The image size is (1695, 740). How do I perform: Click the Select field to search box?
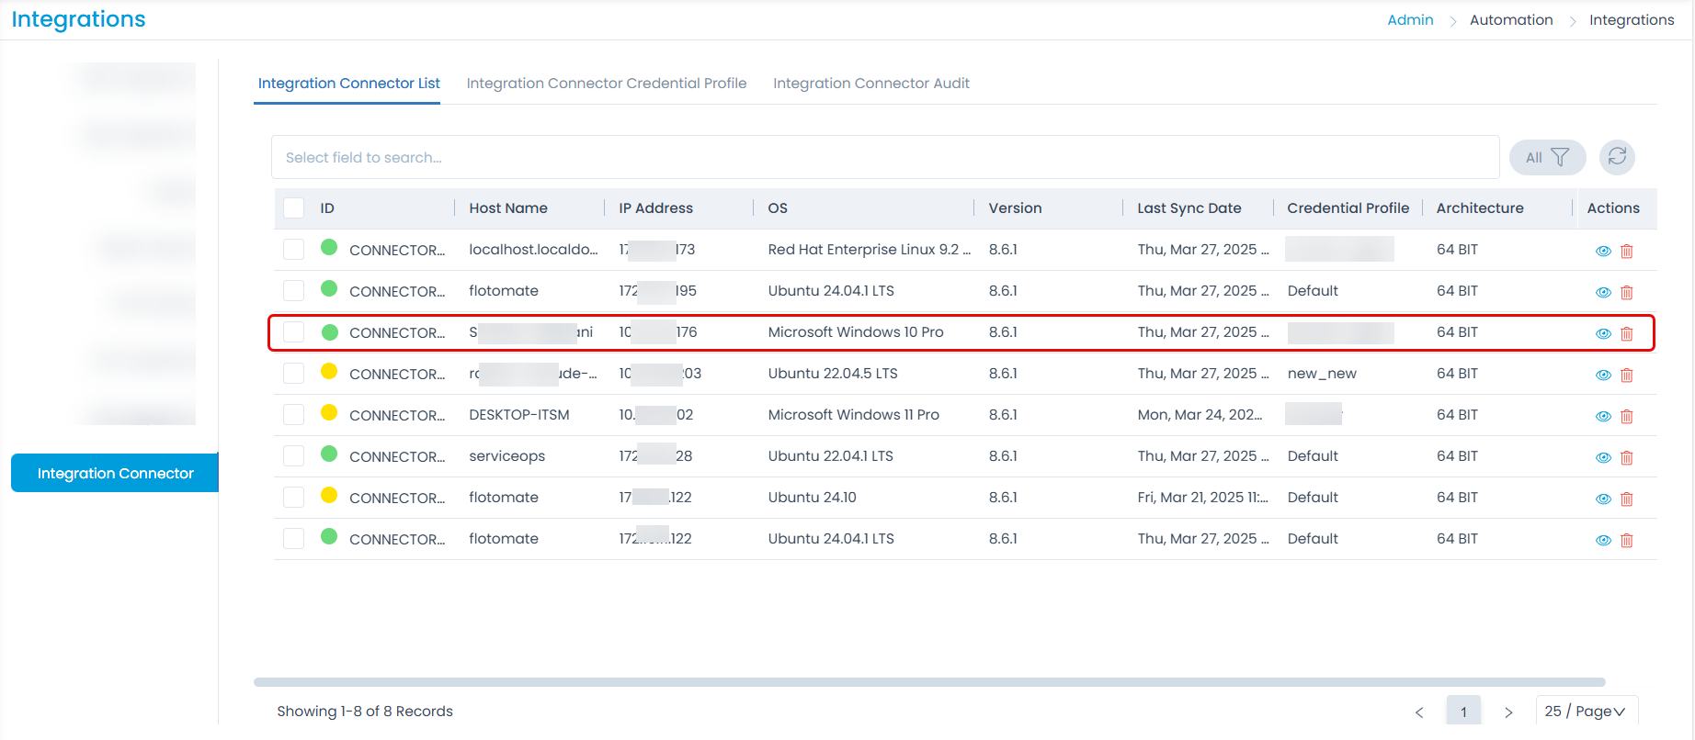click(884, 157)
